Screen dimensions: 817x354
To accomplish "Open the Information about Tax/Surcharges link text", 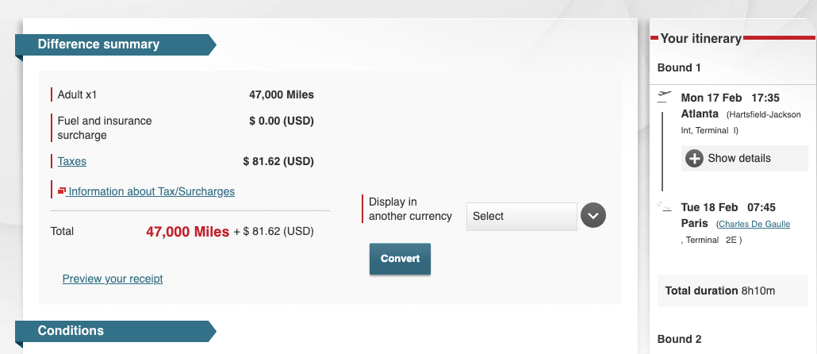I will tap(152, 191).
